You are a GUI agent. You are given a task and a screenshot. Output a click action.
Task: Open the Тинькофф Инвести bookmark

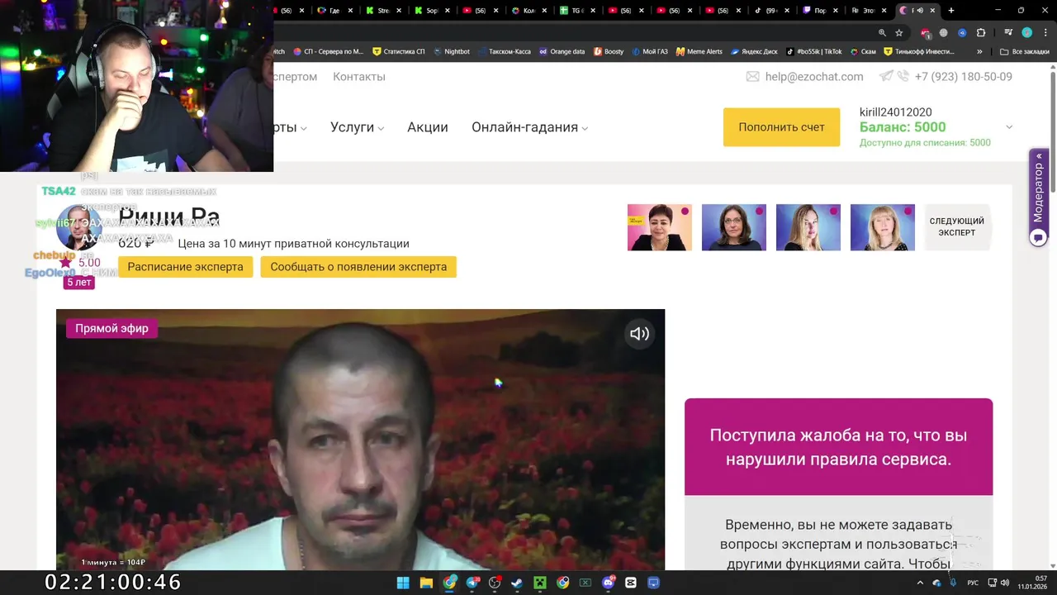[920, 51]
